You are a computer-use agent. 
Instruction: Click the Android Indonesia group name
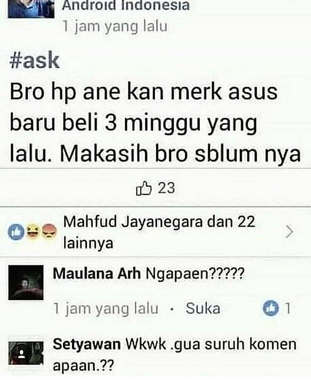126,6
